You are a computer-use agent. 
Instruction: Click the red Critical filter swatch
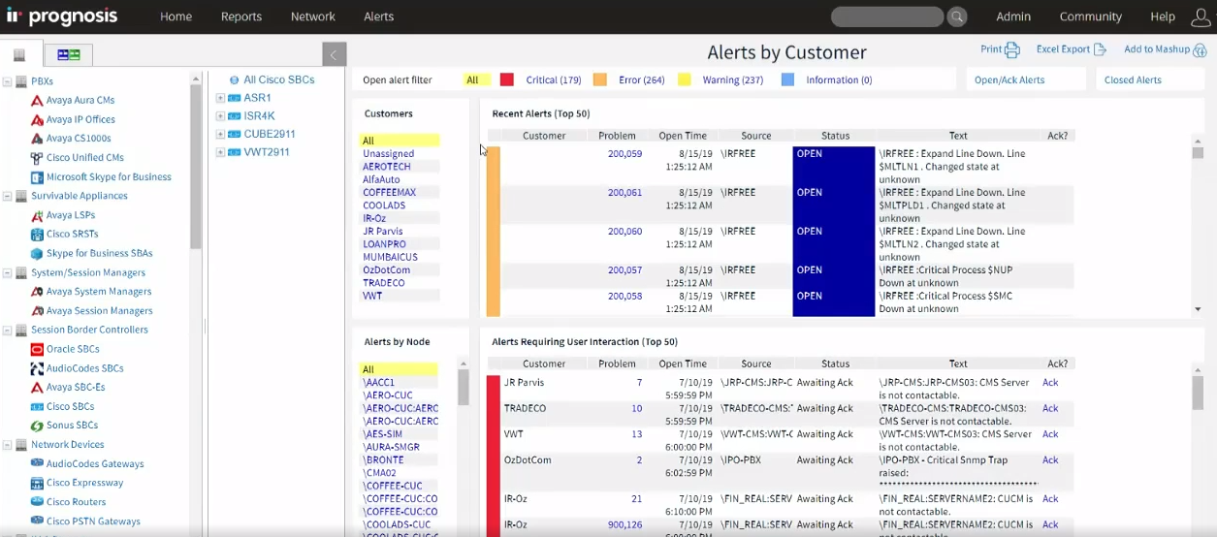tap(506, 79)
